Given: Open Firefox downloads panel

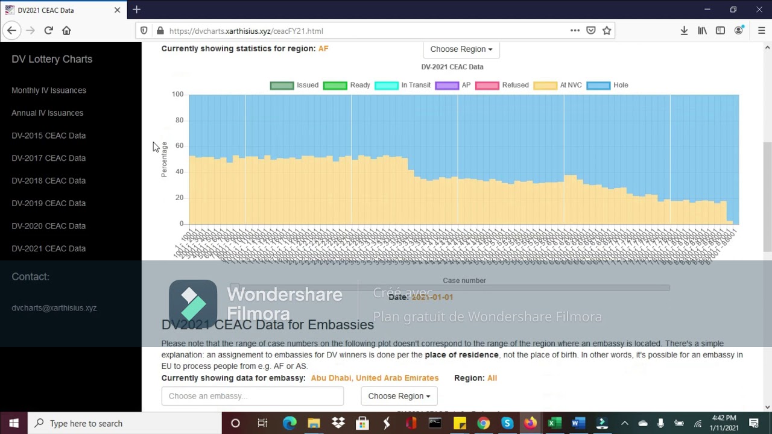Looking at the screenshot, I should click(684, 30).
